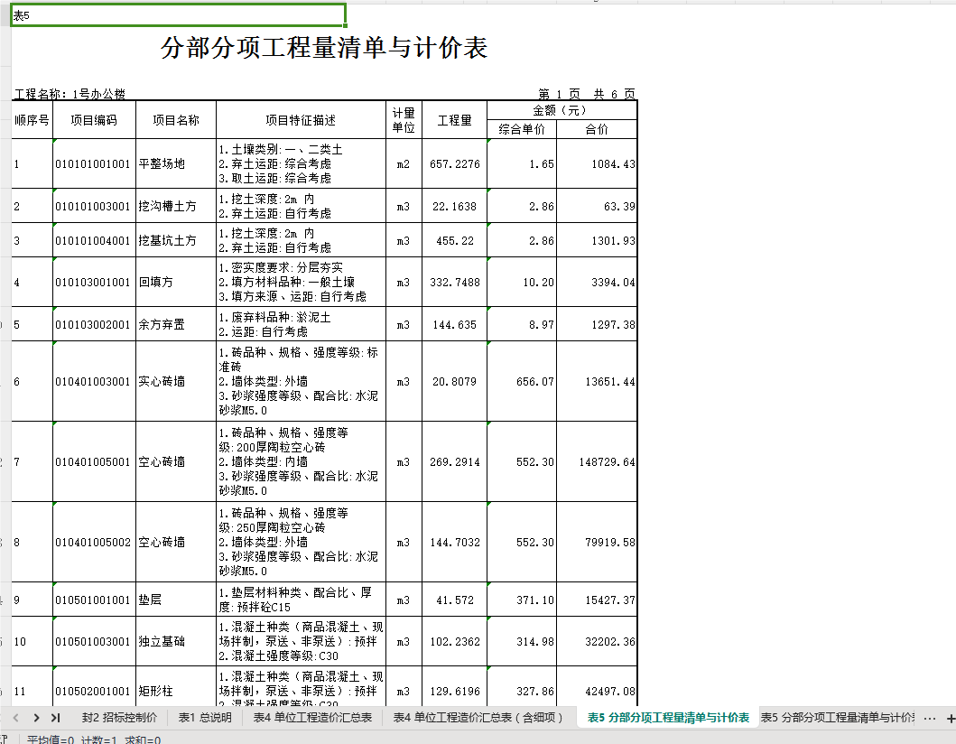The width and height of the screenshot is (956, 744).
Task: Click the 平均值=0 status bar entry
Action: point(51,739)
